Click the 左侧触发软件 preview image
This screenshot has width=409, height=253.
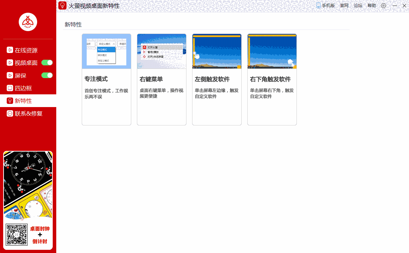coord(217,51)
